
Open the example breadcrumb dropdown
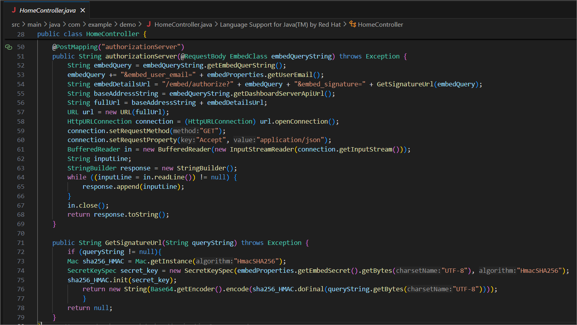tap(100, 24)
